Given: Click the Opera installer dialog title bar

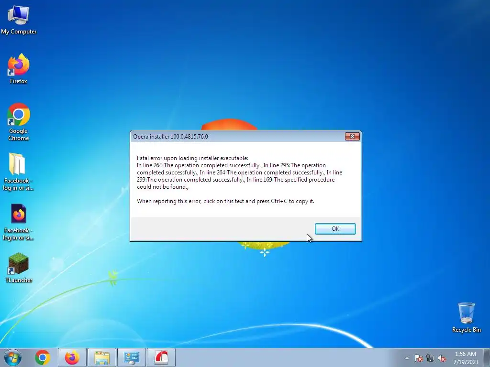Looking at the screenshot, I should point(237,136).
